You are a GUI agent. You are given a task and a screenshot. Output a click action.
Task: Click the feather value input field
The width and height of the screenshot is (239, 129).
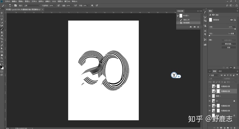point(232,33)
